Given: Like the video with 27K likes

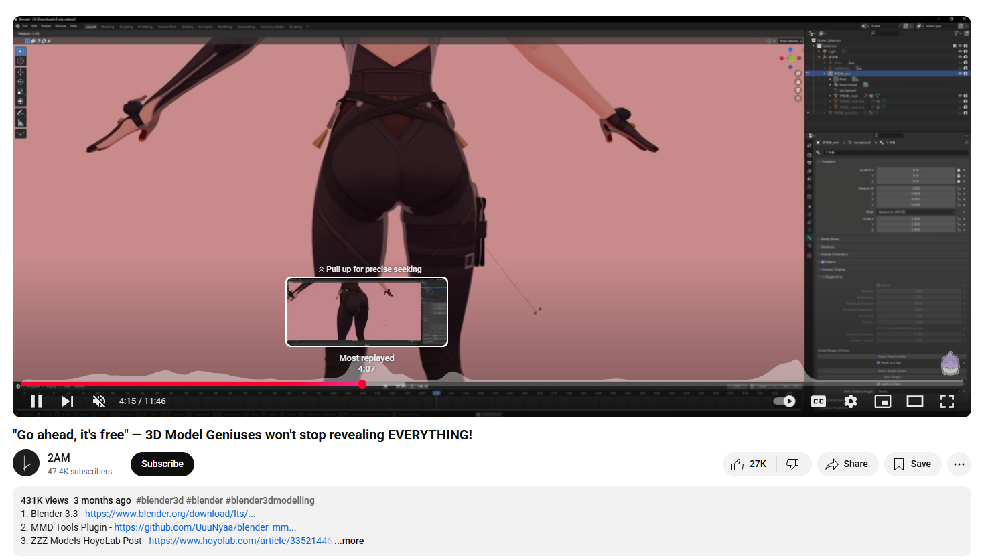Looking at the screenshot, I should [750, 464].
